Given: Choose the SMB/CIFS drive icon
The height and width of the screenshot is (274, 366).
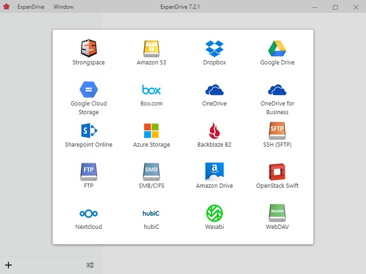Looking at the screenshot, I should tap(152, 171).
